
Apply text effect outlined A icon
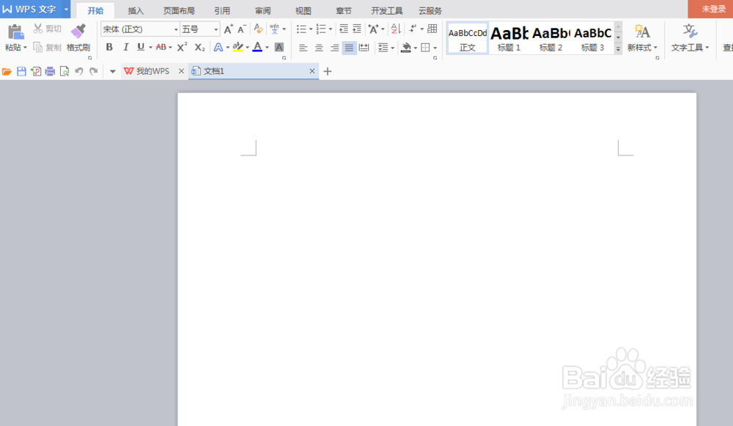[218, 47]
